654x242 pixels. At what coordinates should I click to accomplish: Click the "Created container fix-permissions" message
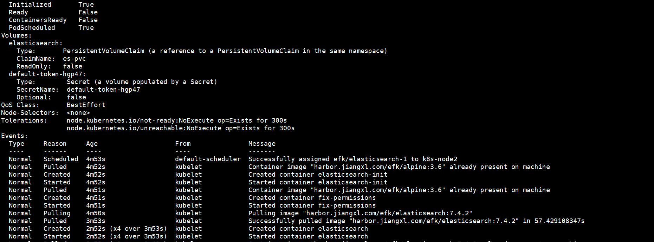click(312, 198)
